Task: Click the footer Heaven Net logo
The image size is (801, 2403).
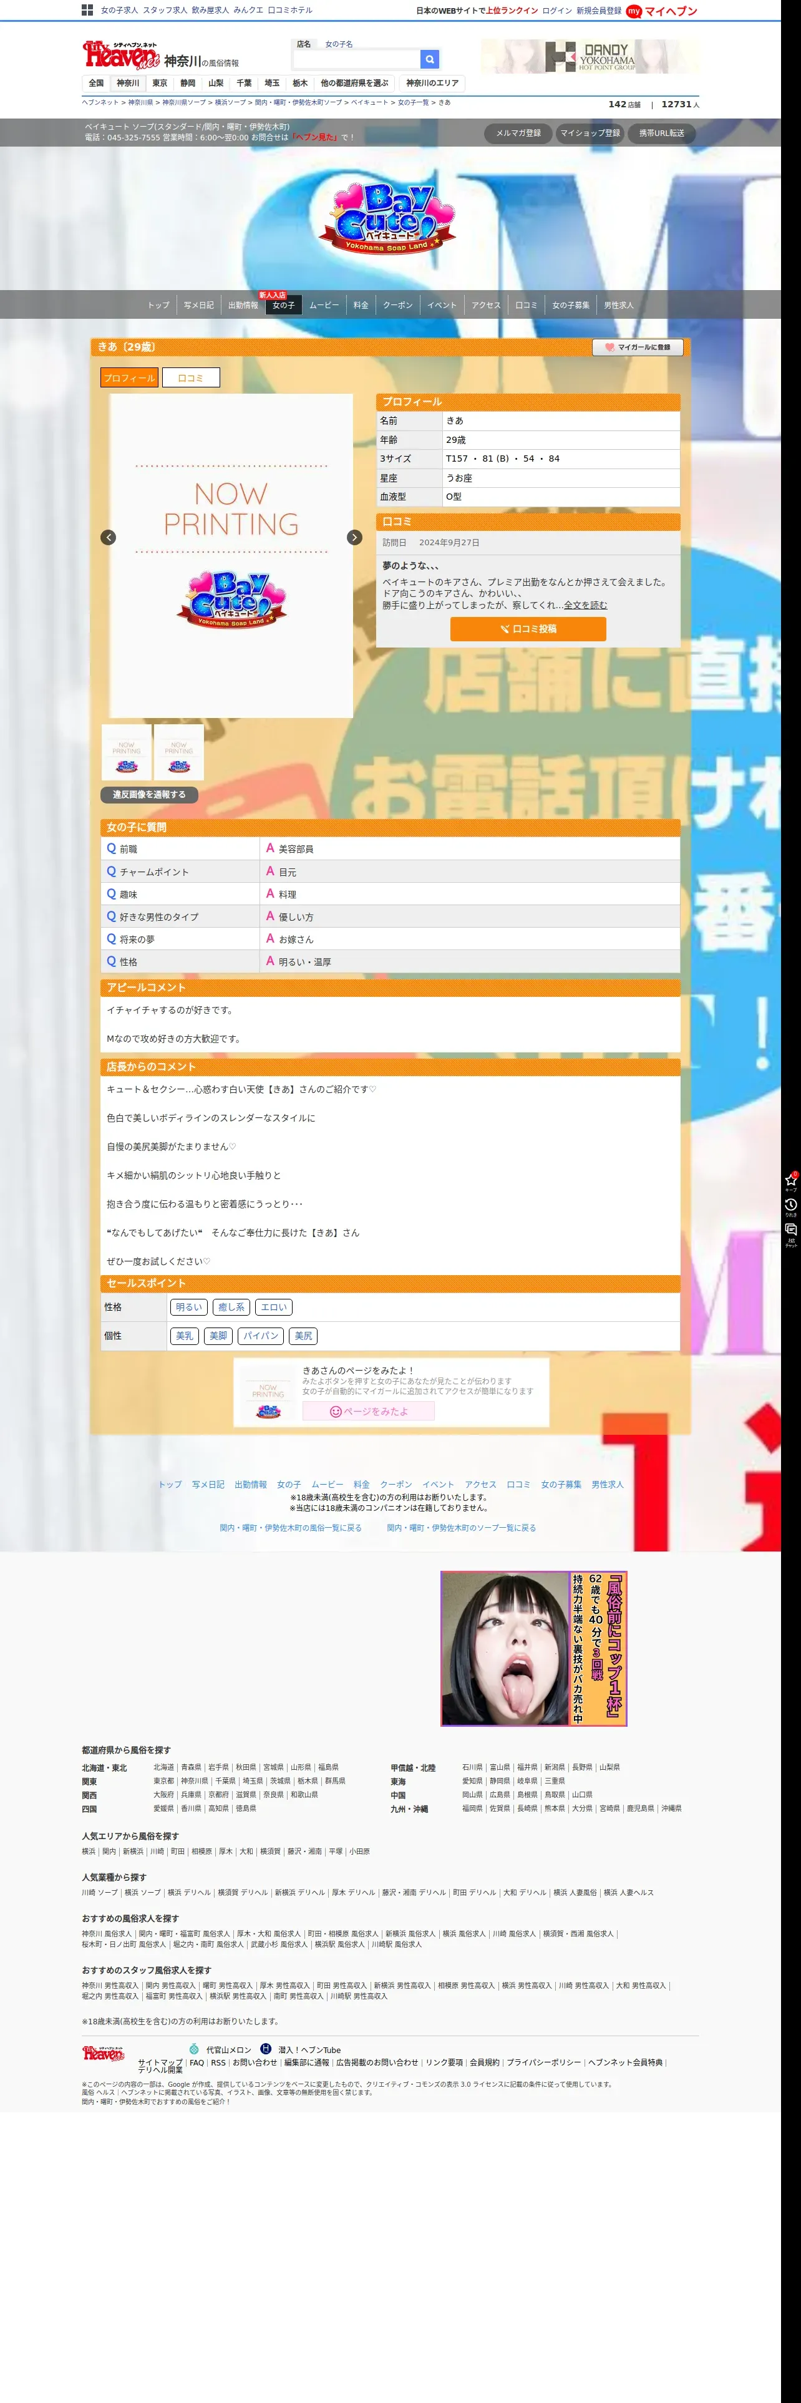Action: click(104, 2053)
